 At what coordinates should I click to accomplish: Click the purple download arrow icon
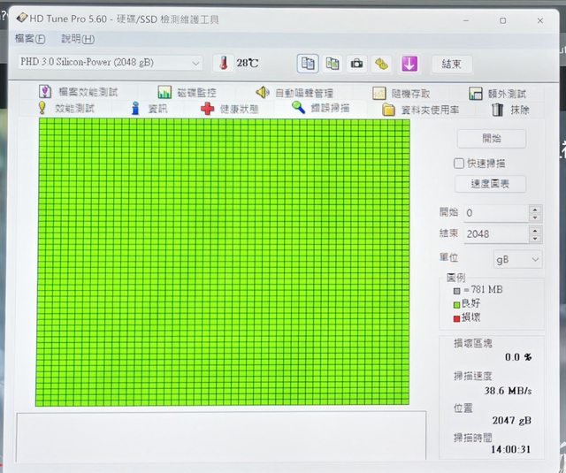pos(409,64)
